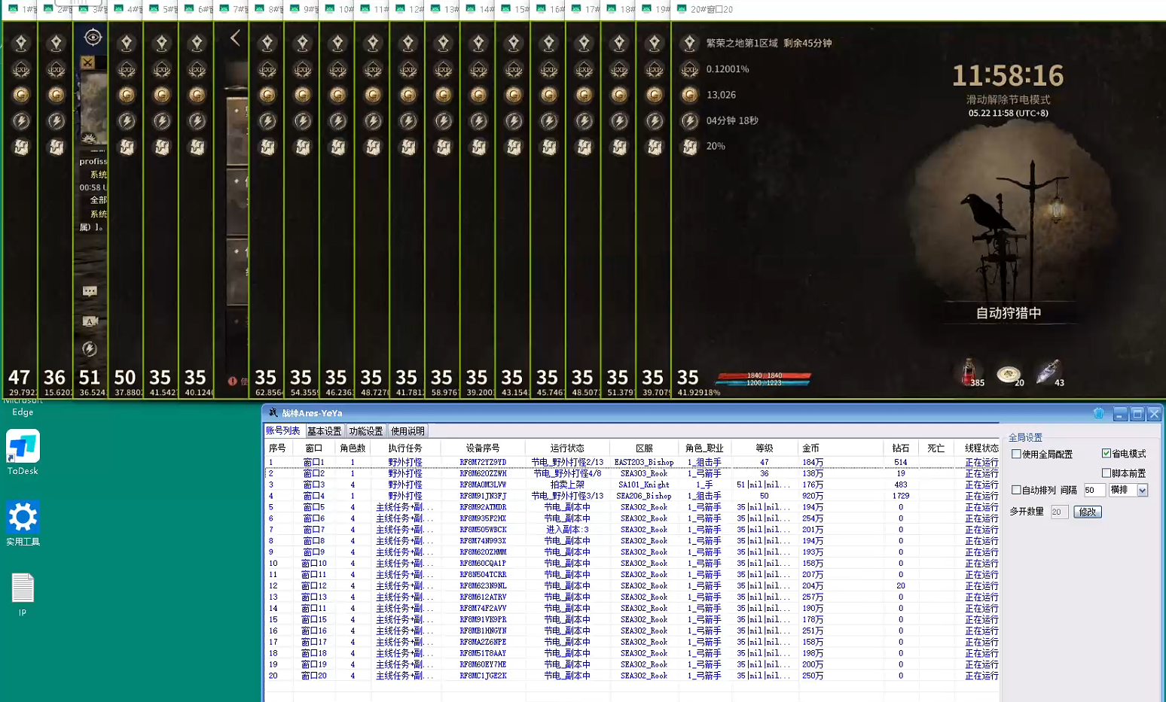Click the crossed-swords icon in window 3 strip

coord(88,62)
